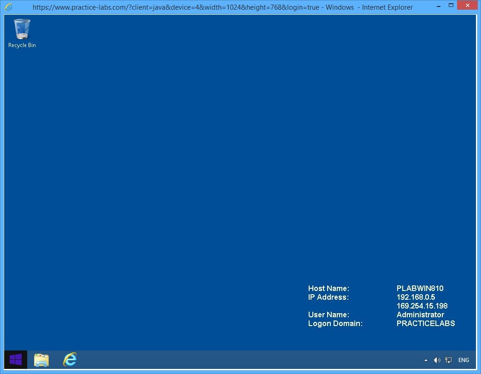
Task: Open the Windows Start button
Action: pyautogui.click(x=16, y=360)
